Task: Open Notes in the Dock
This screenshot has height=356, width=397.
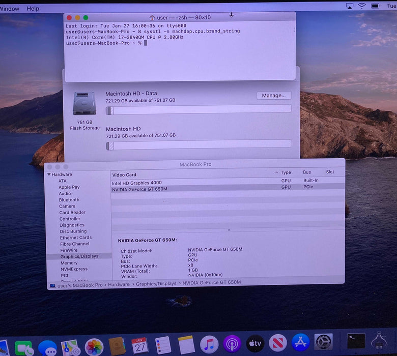Action: point(186,345)
